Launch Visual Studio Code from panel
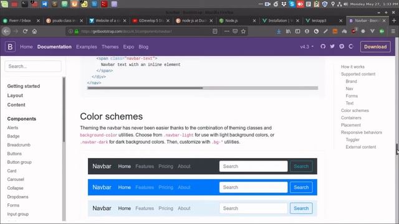The height and width of the screenshot is (224, 399). 45,4
